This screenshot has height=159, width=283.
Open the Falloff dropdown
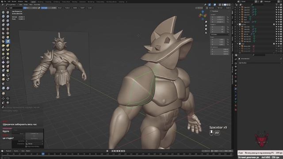pos(83,8)
